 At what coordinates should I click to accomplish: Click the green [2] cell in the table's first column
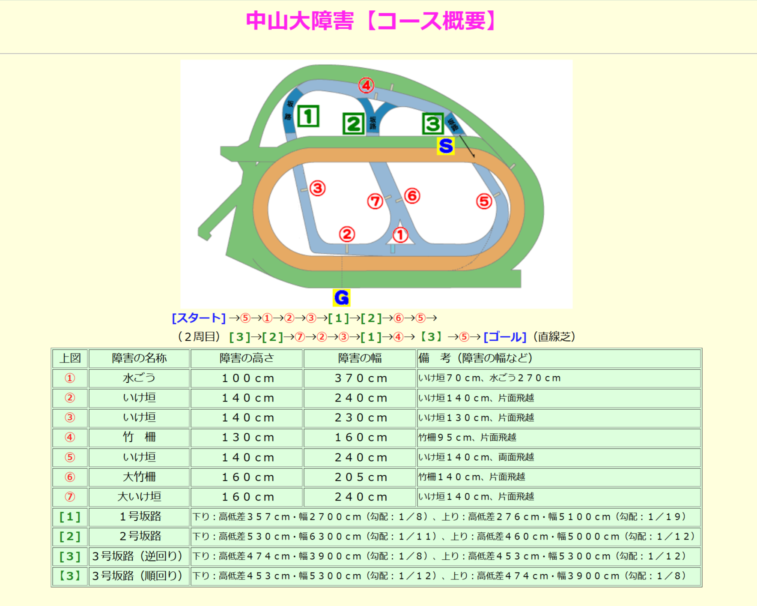70,536
